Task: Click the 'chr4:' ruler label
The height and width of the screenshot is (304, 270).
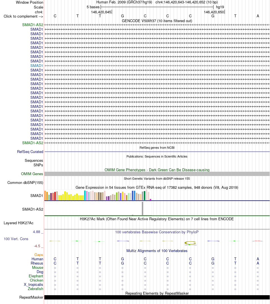Action: pos(39,12)
